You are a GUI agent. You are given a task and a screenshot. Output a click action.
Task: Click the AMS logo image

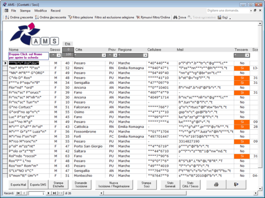(x=34, y=34)
